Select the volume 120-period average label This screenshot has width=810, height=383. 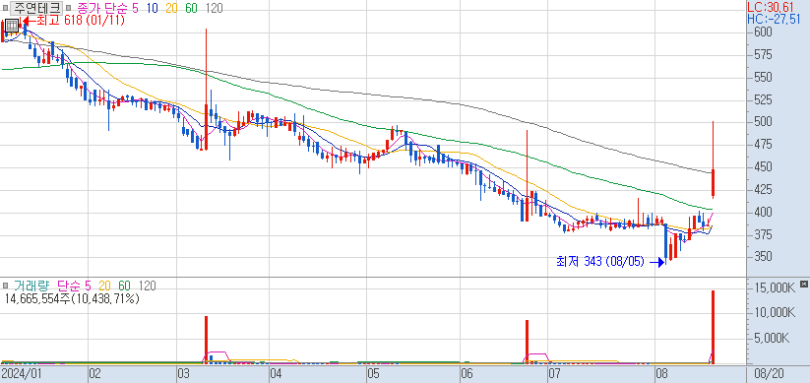148,286
